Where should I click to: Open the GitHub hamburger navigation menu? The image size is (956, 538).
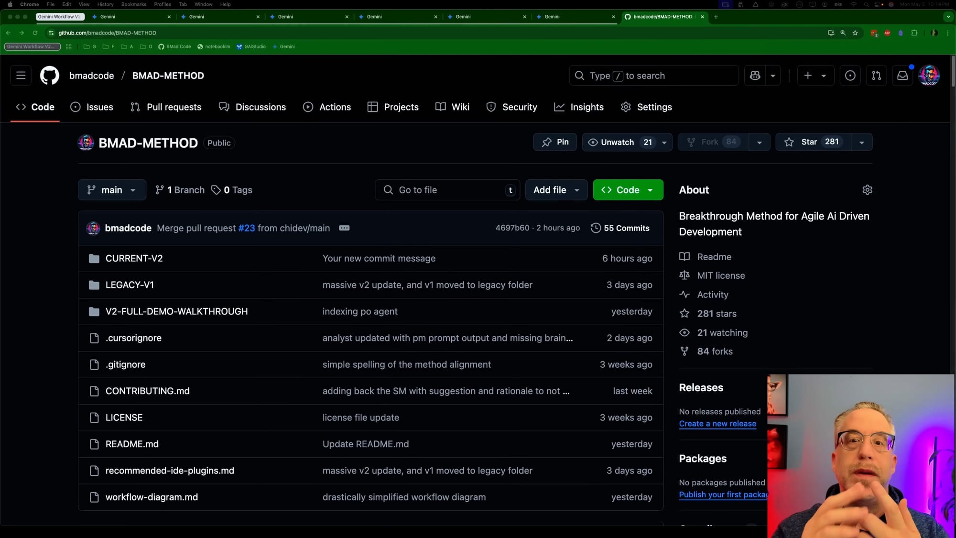coord(21,76)
